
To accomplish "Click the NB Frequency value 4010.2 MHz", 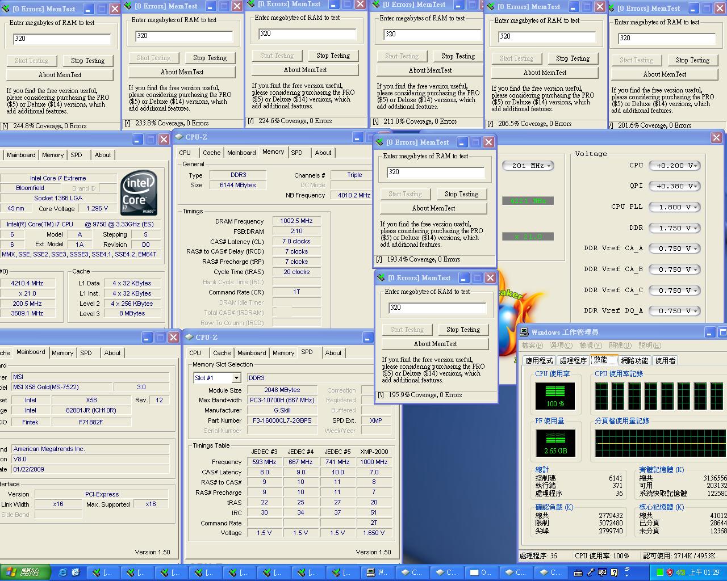I will (353, 195).
